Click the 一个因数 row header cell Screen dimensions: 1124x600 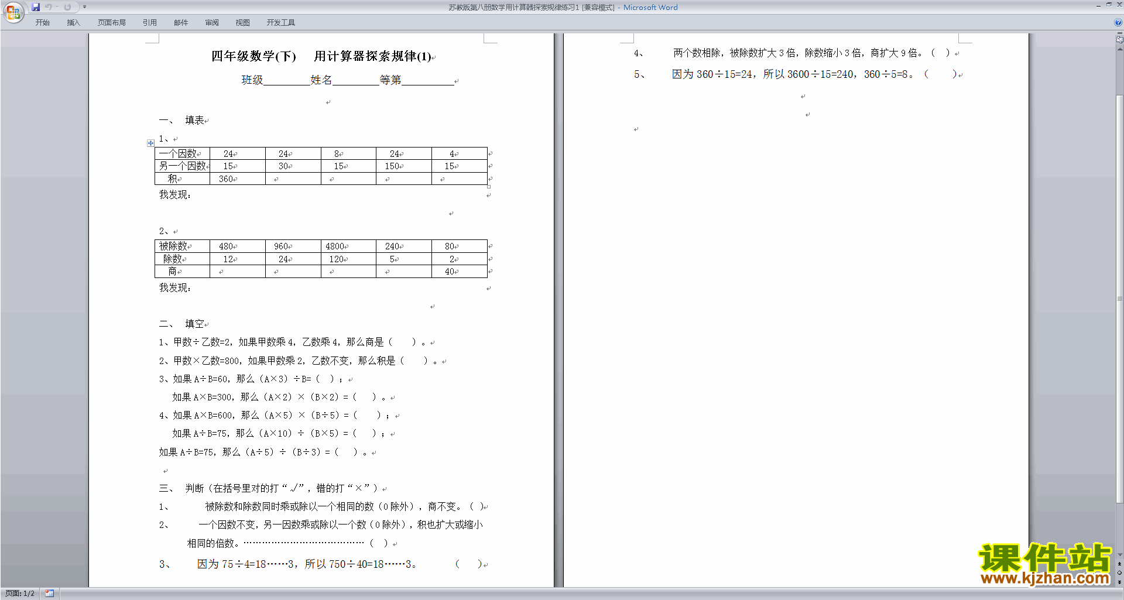pos(182,153)
